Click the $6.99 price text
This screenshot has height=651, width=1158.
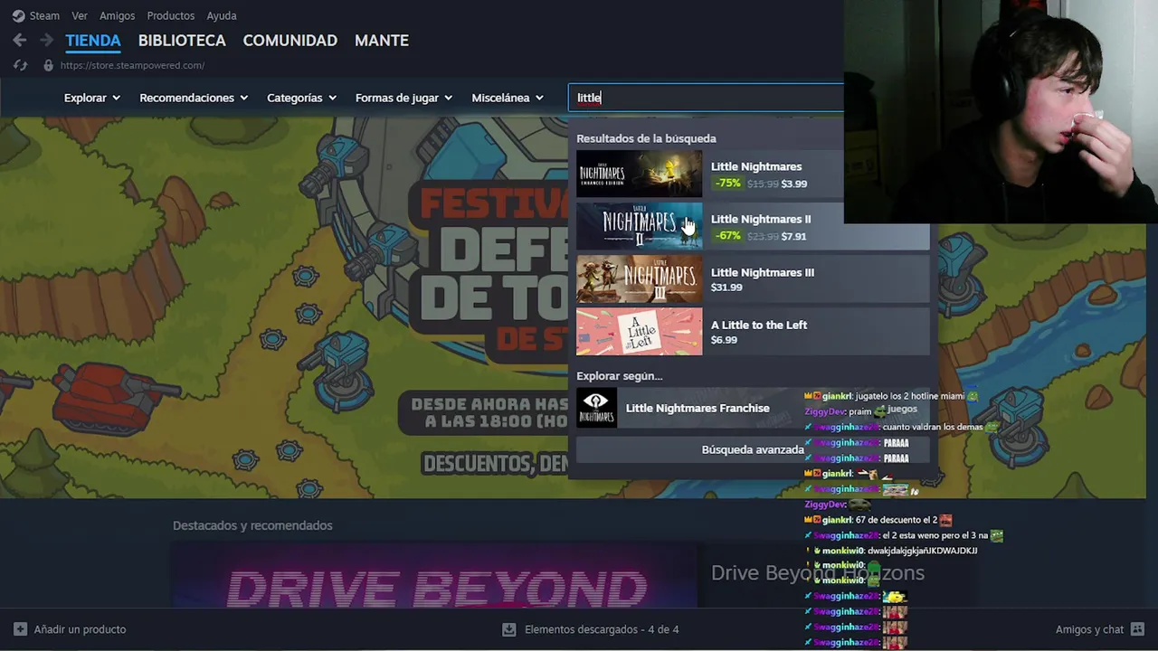point(724,340)
